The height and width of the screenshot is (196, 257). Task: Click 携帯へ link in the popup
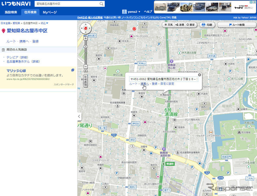[145, 84]
